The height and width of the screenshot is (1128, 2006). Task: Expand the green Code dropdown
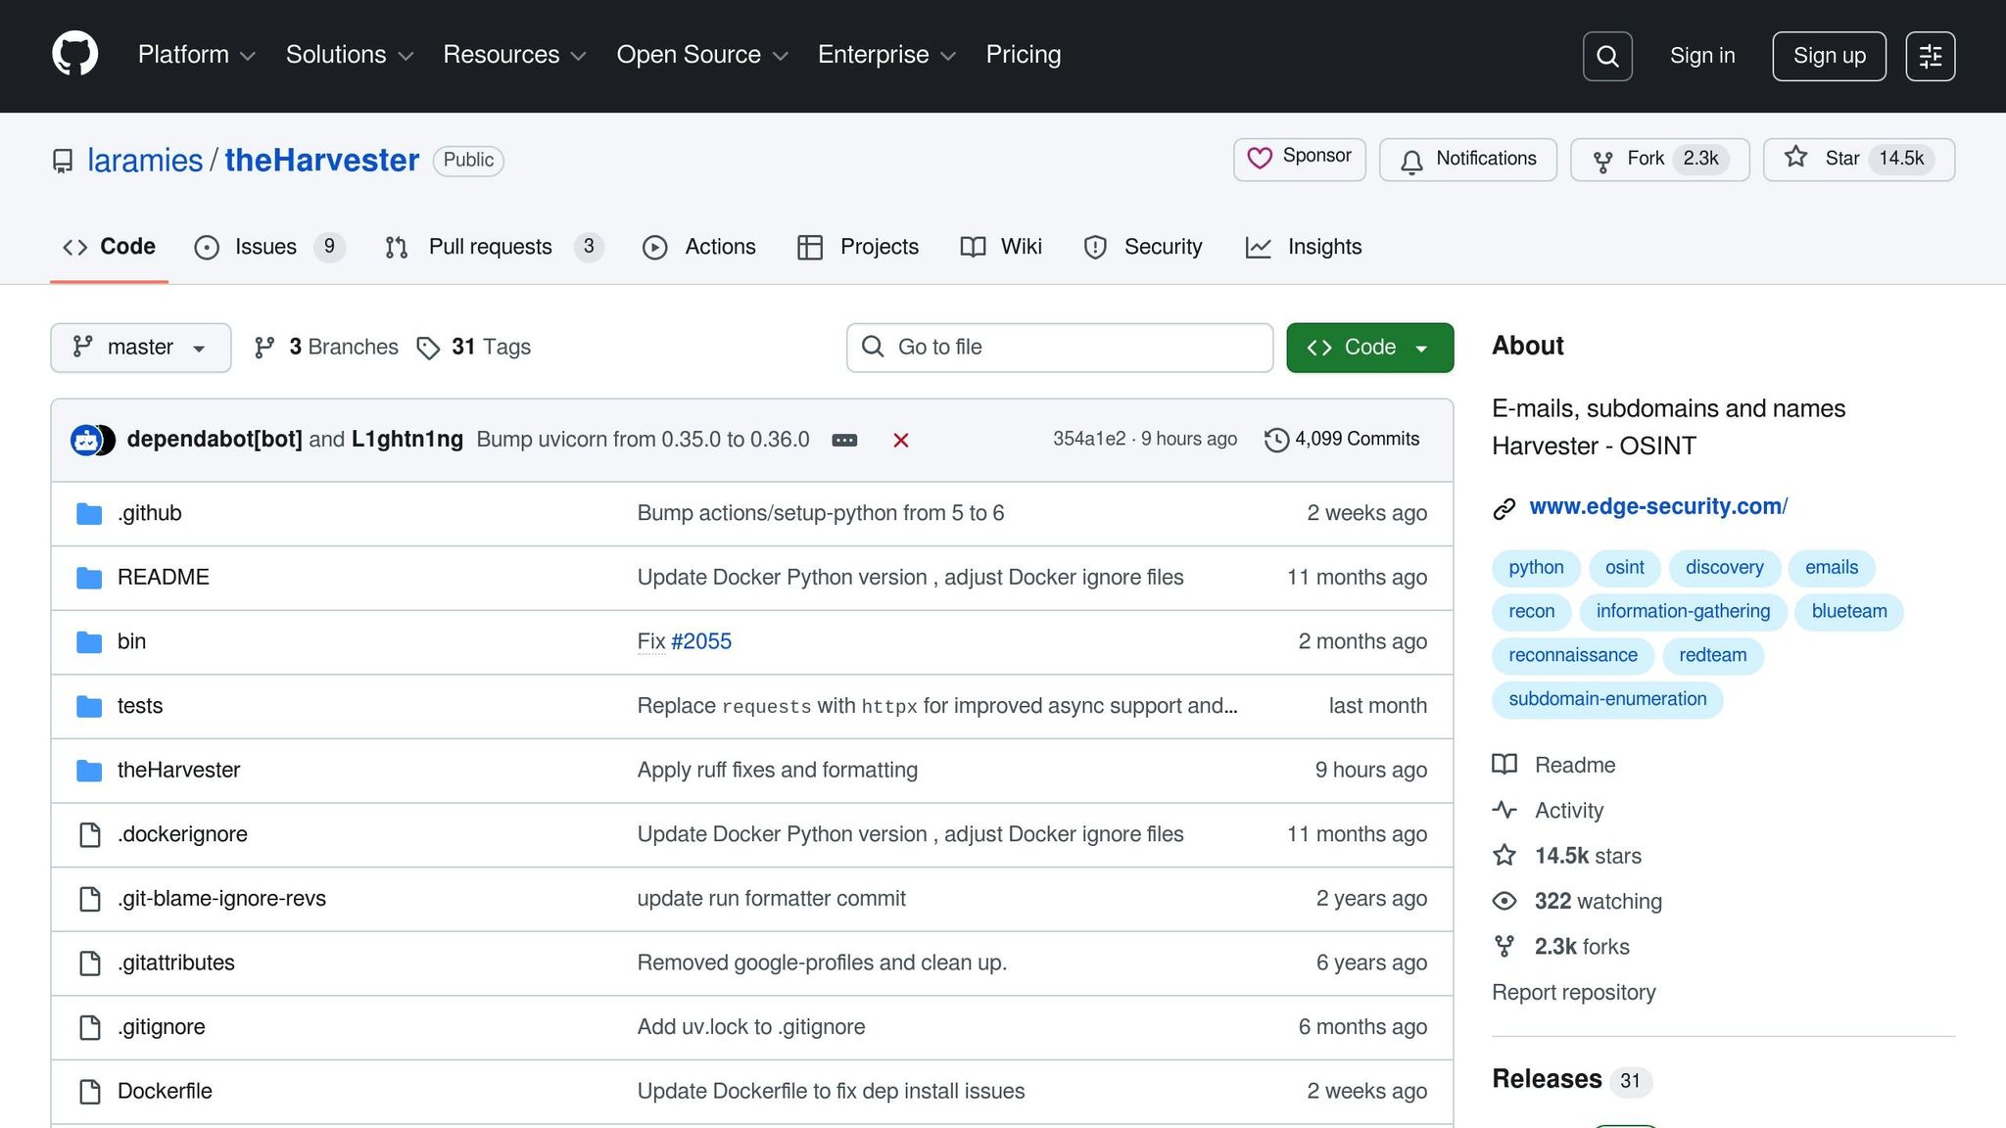(1369, 348)
